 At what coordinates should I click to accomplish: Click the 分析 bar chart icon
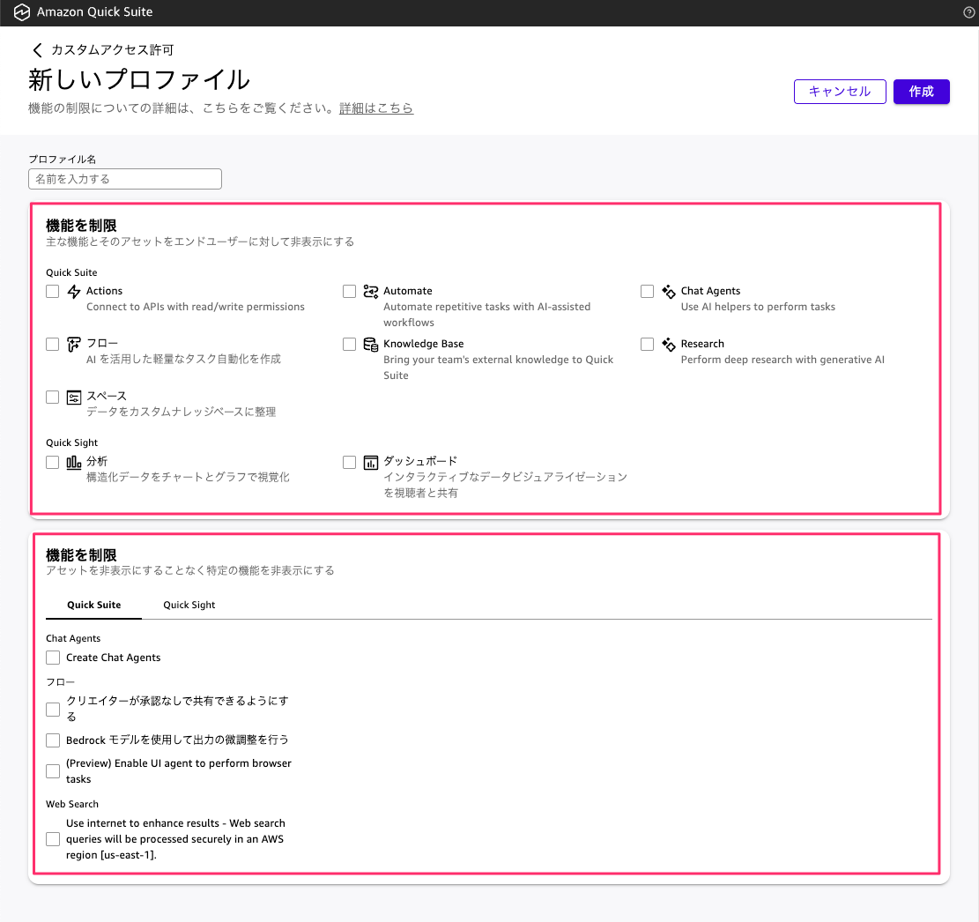[x=74, y=462]
